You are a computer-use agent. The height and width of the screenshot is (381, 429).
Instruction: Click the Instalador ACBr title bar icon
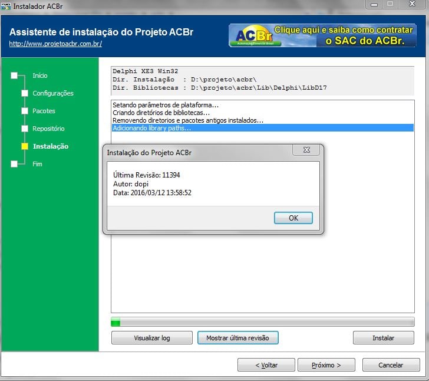point(6,6)
